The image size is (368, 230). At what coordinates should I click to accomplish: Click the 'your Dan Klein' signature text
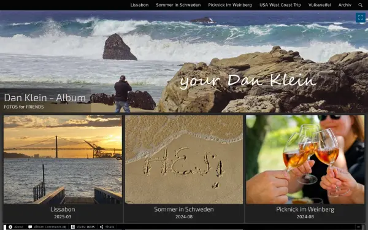click(248, 81)
